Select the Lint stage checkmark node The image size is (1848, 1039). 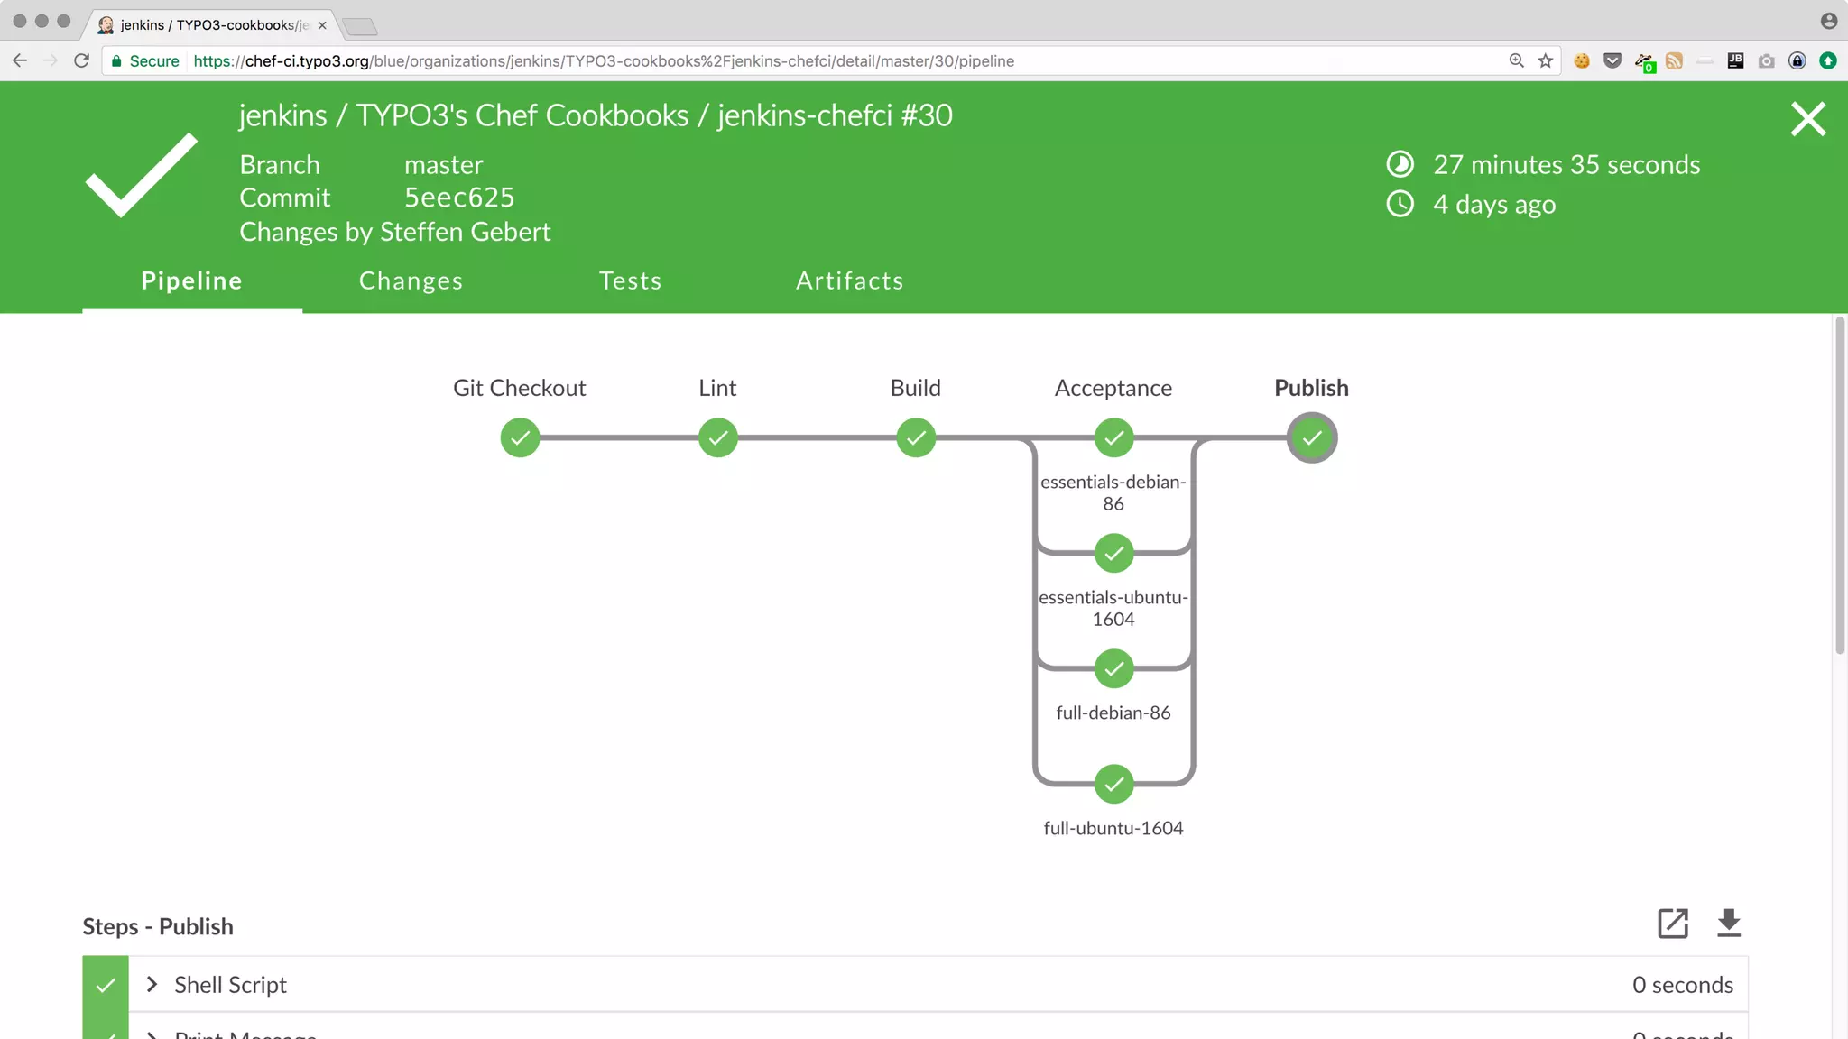tap(718, 438)
